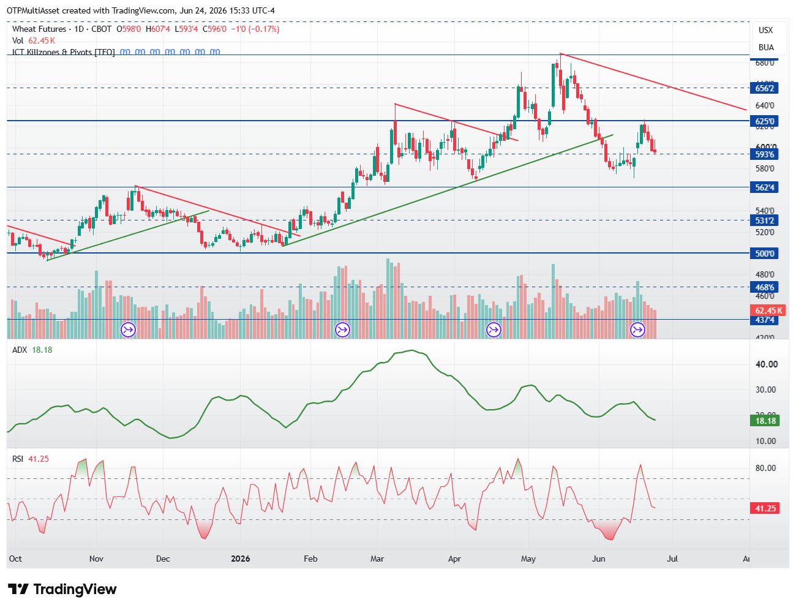The width and height of the screenshot is (796, 610).
Task: Click the contract roll marker in mid-November
Action: coord(128,331)
